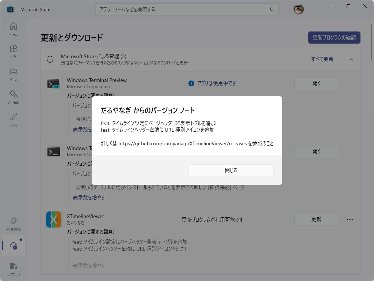This screenshot has width=374, height=281.
Task: Click 更新プログラムが利用可能です status text
Action: [x=212, y=220]
